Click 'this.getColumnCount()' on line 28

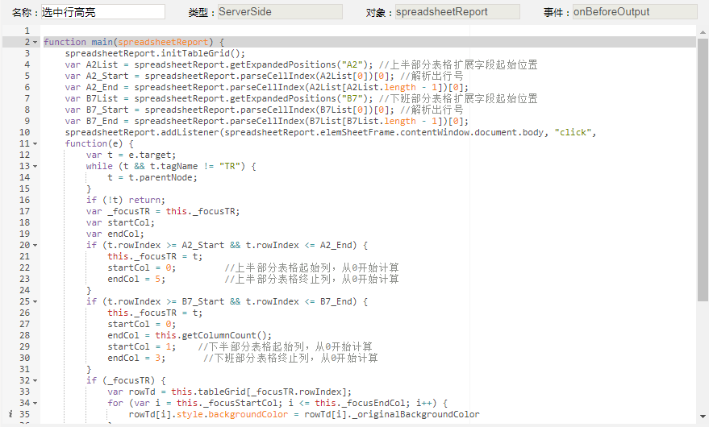coord(211,335)
